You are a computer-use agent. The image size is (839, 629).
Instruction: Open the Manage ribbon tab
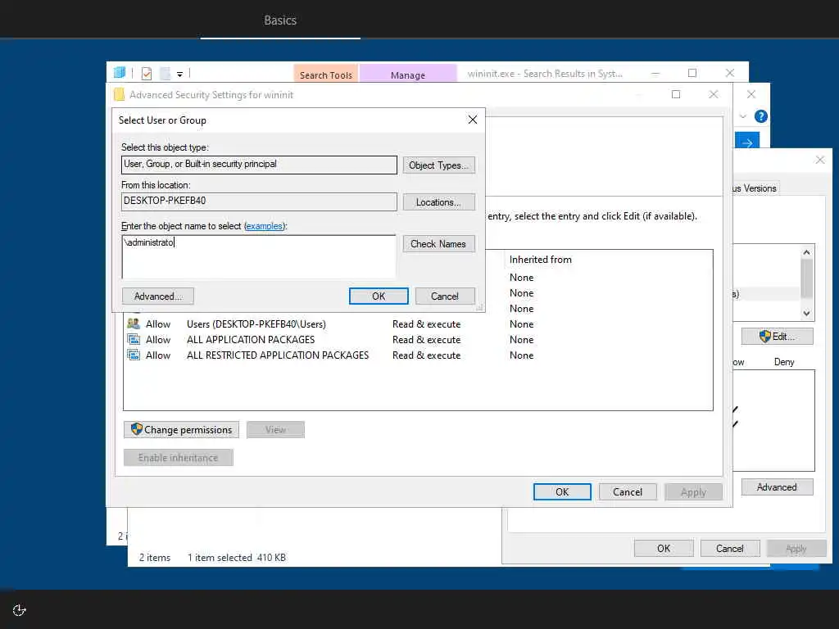[x=408, y=75]
